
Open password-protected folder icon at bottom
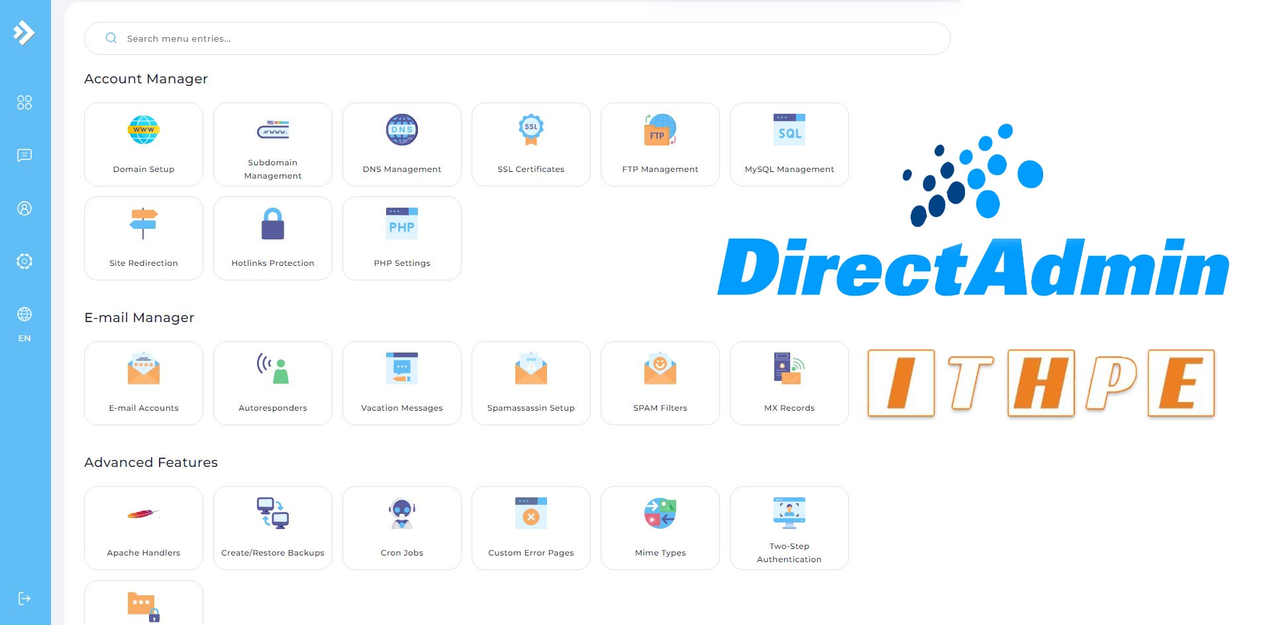[144, 607]
